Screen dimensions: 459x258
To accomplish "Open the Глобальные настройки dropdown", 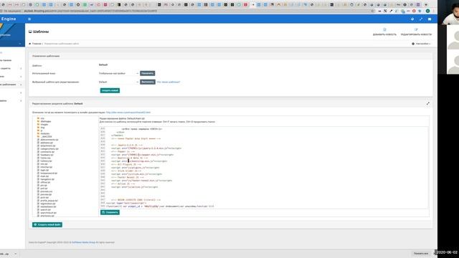I will tap(118, 73).
